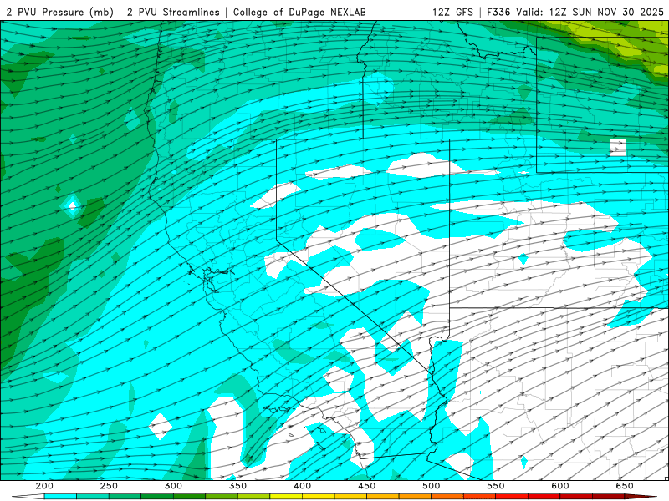Click the 400 colorbar scale label

(302, 486)
